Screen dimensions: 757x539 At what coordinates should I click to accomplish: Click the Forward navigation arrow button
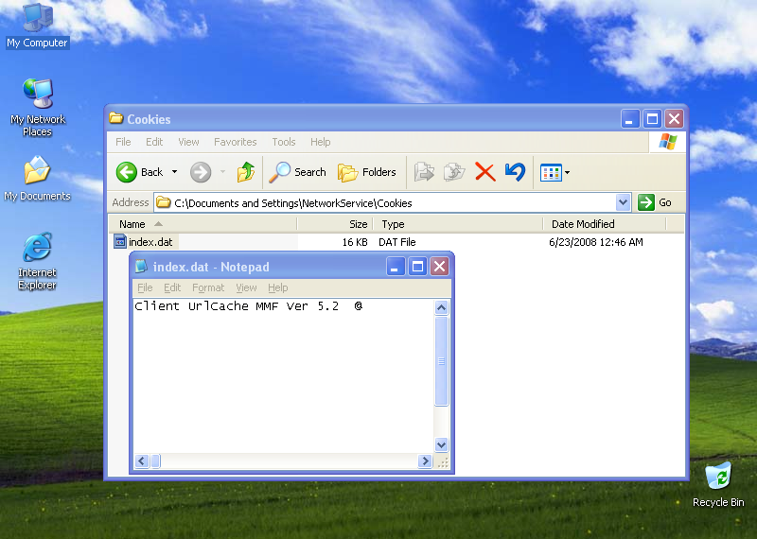[x=201, y=172]
